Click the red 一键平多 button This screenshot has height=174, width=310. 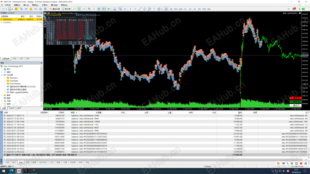tap(295, 98)
